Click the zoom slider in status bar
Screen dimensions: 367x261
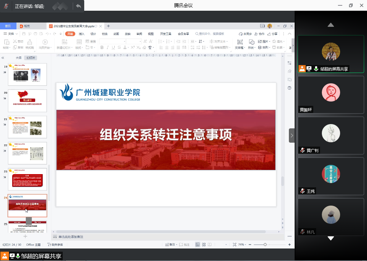[265, 245]
